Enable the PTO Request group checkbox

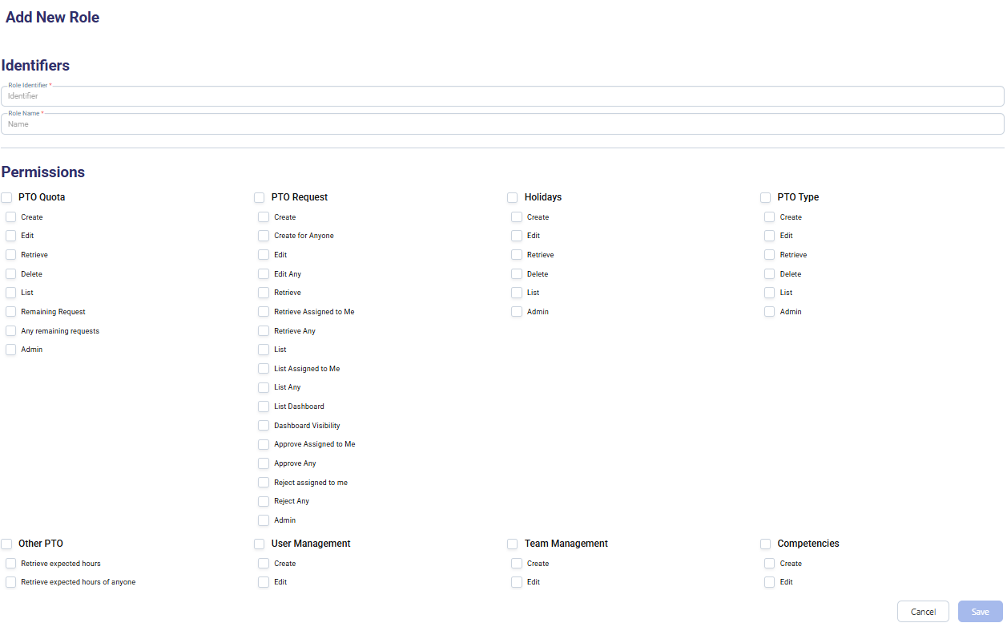coord(260,197)
